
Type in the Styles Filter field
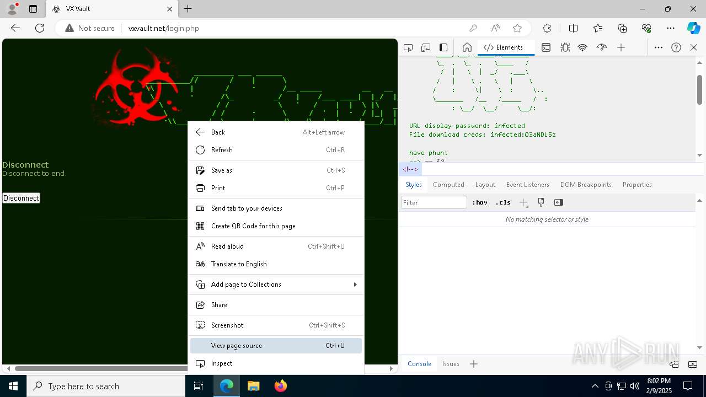click(x=434, y=202)
